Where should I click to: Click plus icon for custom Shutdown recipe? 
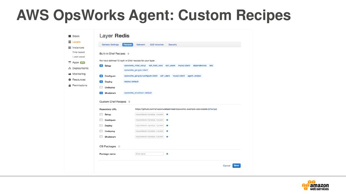167,137
